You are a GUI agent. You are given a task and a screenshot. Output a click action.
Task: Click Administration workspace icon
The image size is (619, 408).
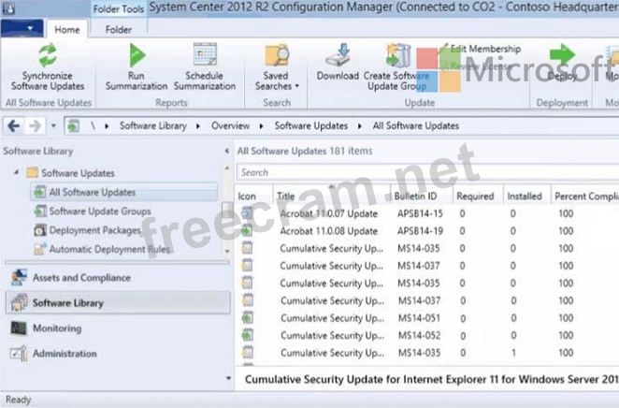point(19,354)
